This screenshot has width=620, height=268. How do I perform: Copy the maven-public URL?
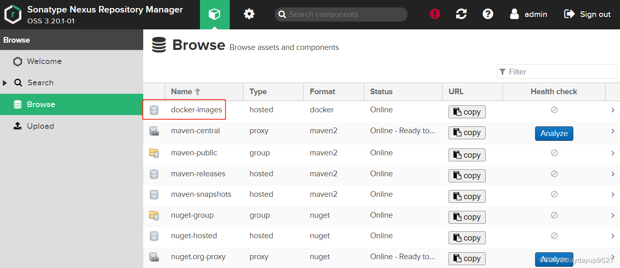pyautogui.click(x=467, y=155)
